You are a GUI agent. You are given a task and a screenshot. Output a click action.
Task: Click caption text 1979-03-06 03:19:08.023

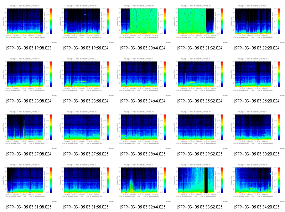(28, 48)
